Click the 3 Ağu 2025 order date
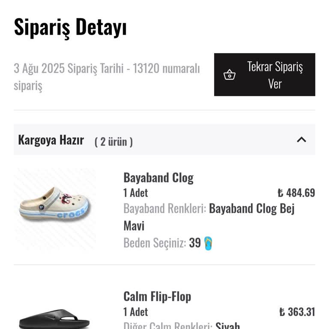 [x=39, y=69]
